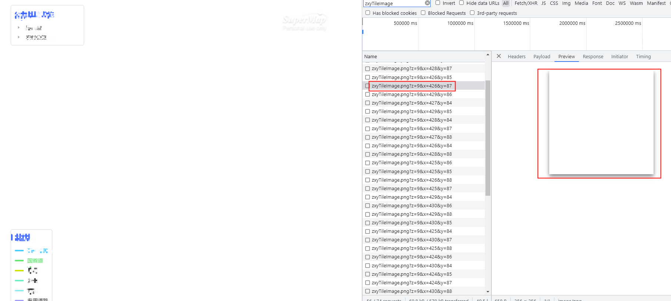671x301 pixels.
Task: Enable Blocked Requests checkbox
Action: click(423, 13)
